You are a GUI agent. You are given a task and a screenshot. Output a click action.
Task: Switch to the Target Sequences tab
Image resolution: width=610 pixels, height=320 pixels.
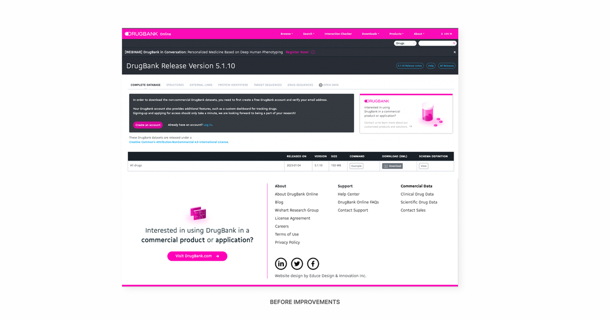[268, 85]
